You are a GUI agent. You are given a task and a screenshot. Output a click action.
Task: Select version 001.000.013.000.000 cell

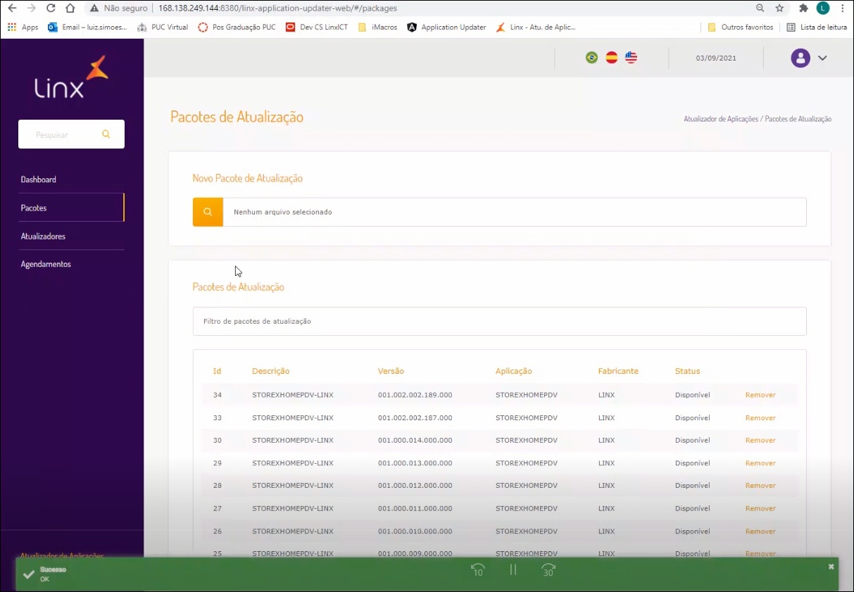[415, 463]
